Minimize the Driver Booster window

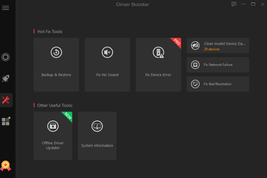click(243, 4)
